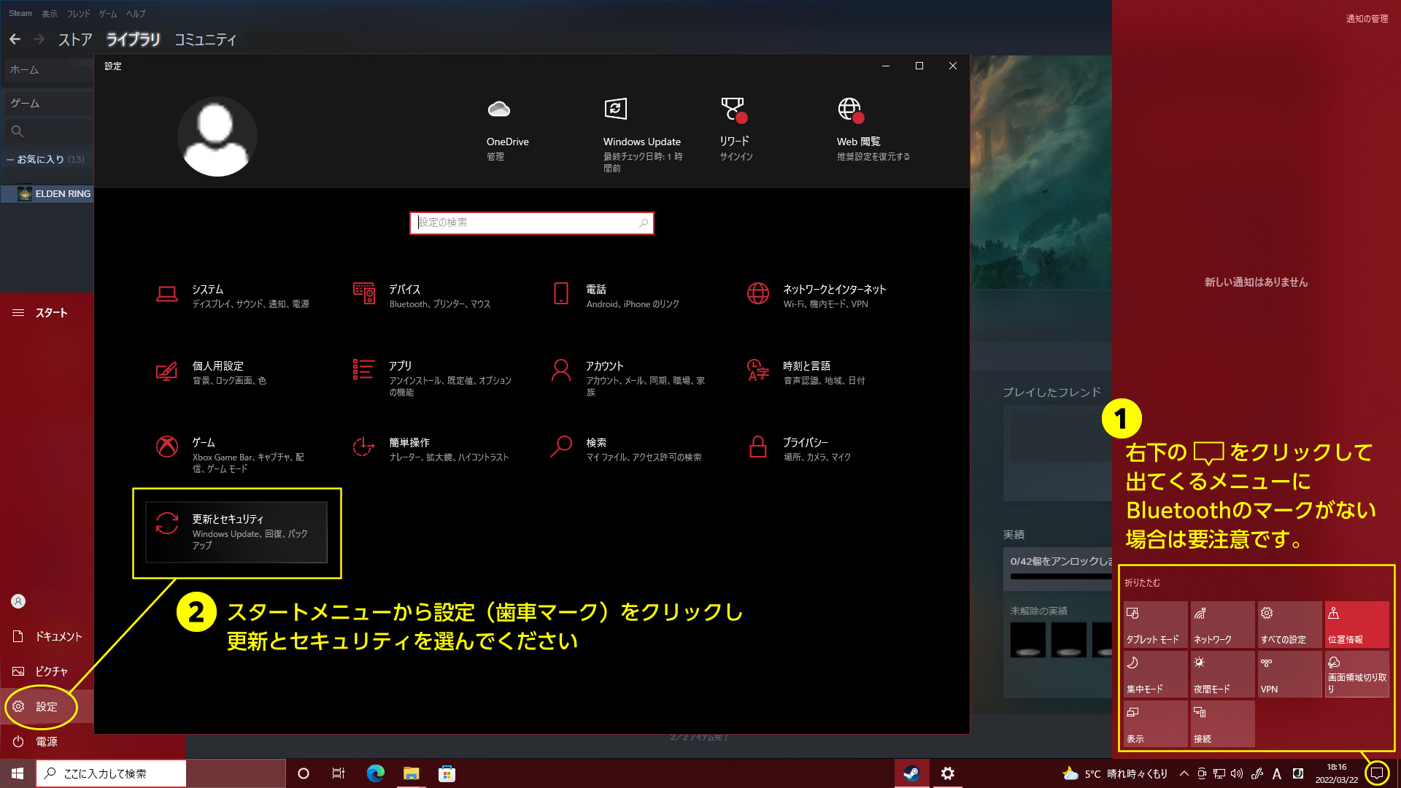1401x788 pixels.
Task: Click the Steam library search icon
Action: point(18,131)
